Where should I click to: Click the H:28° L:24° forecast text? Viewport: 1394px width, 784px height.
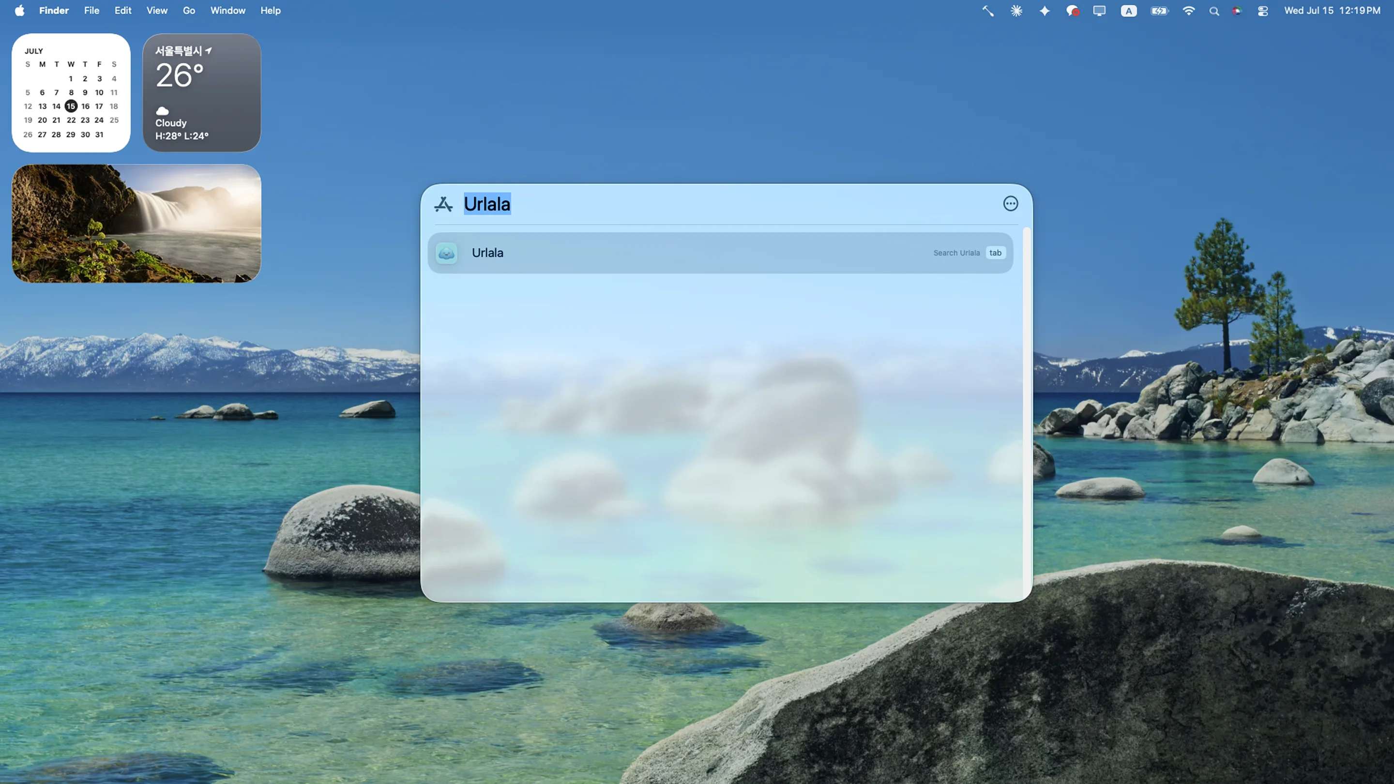(x=182, y=136)
